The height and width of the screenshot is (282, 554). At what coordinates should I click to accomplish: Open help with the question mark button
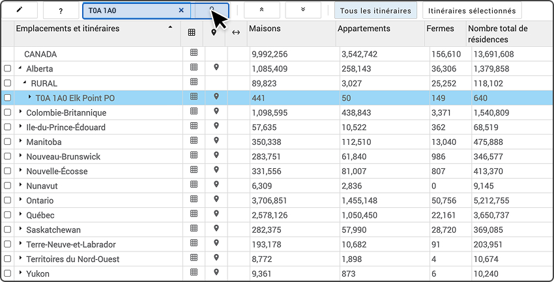coord(60,10)
